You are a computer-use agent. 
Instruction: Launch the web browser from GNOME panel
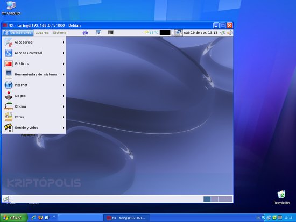click(x=85, y=33)
